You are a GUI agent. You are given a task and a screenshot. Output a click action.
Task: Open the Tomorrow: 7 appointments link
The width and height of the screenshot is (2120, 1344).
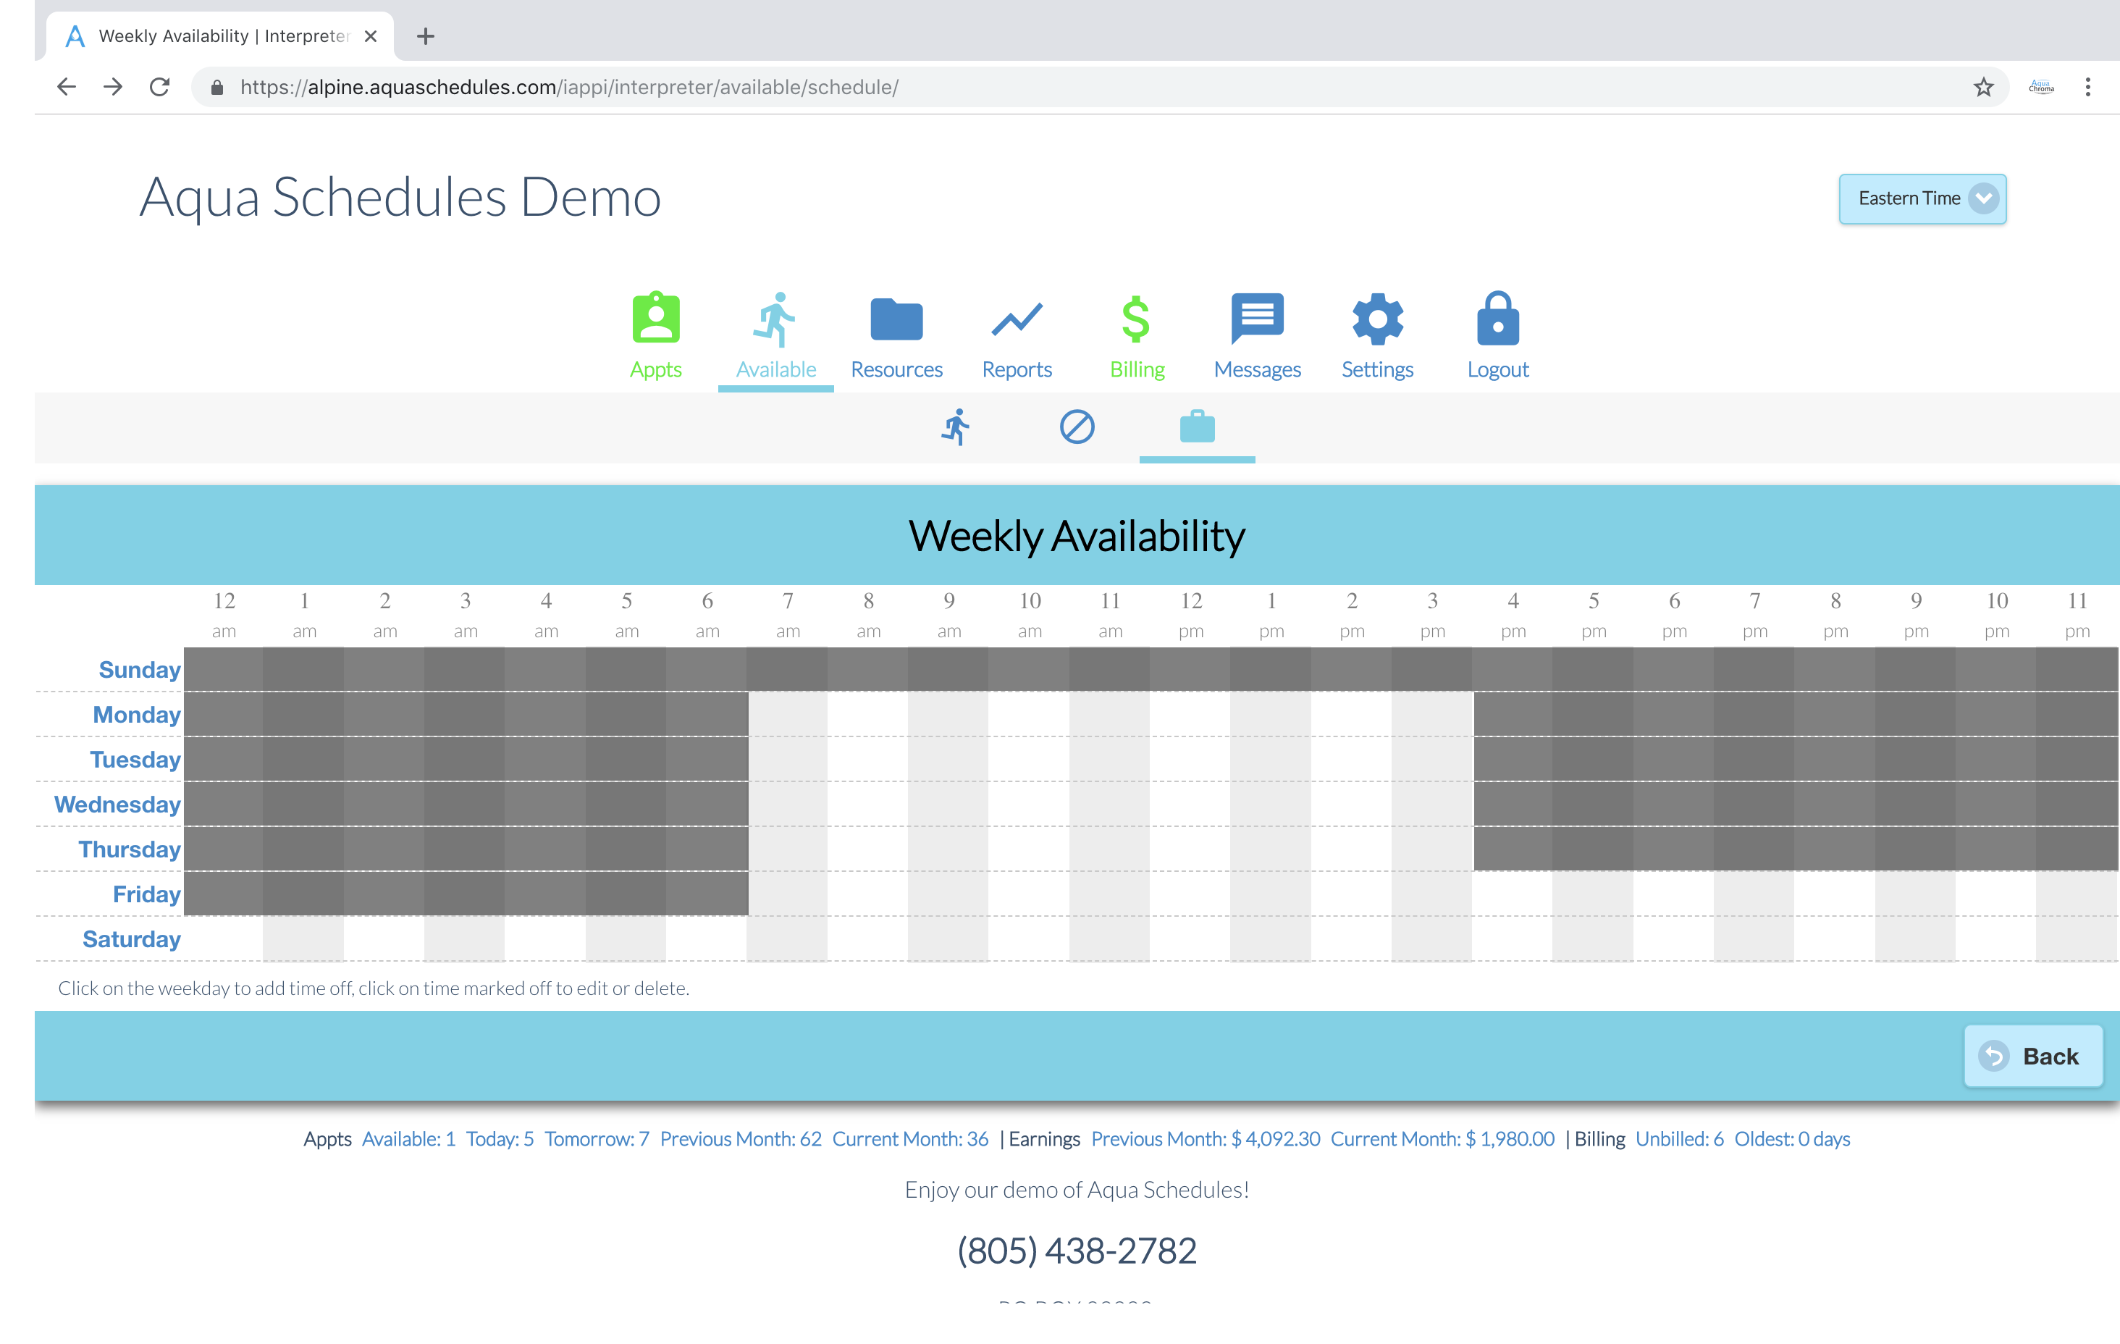(x=596, y=1139)
